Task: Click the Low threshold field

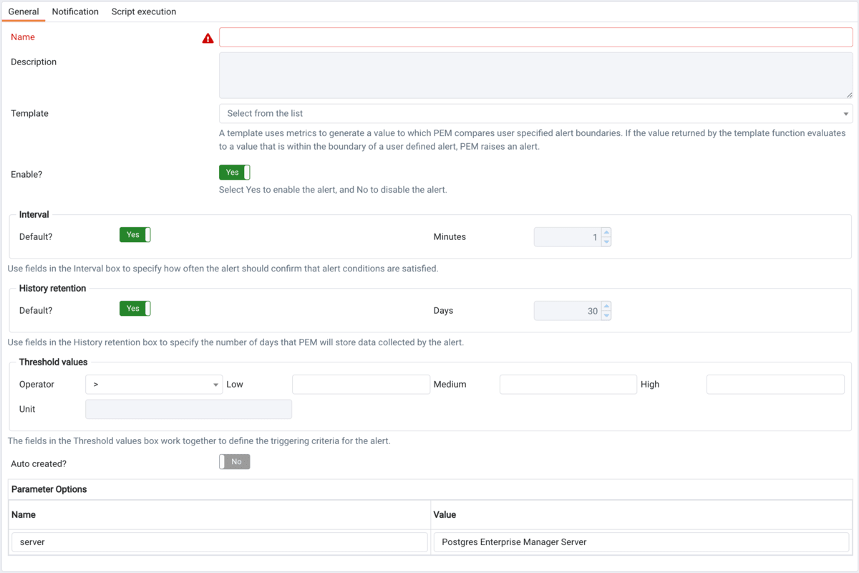Action: click(361, 385)
